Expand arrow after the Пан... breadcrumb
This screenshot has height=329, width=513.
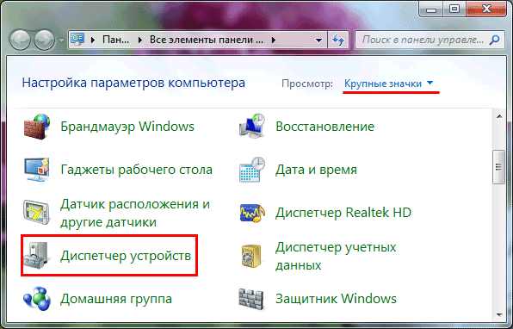[140, 40]
